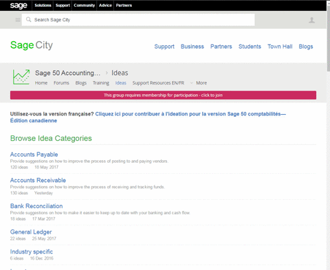
Task: Go to Partners in Sage City navigation
Action: click(221, 47)
